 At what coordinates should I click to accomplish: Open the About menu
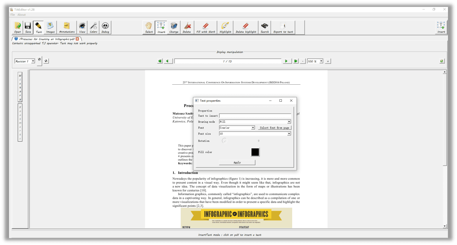pos(22,15)
